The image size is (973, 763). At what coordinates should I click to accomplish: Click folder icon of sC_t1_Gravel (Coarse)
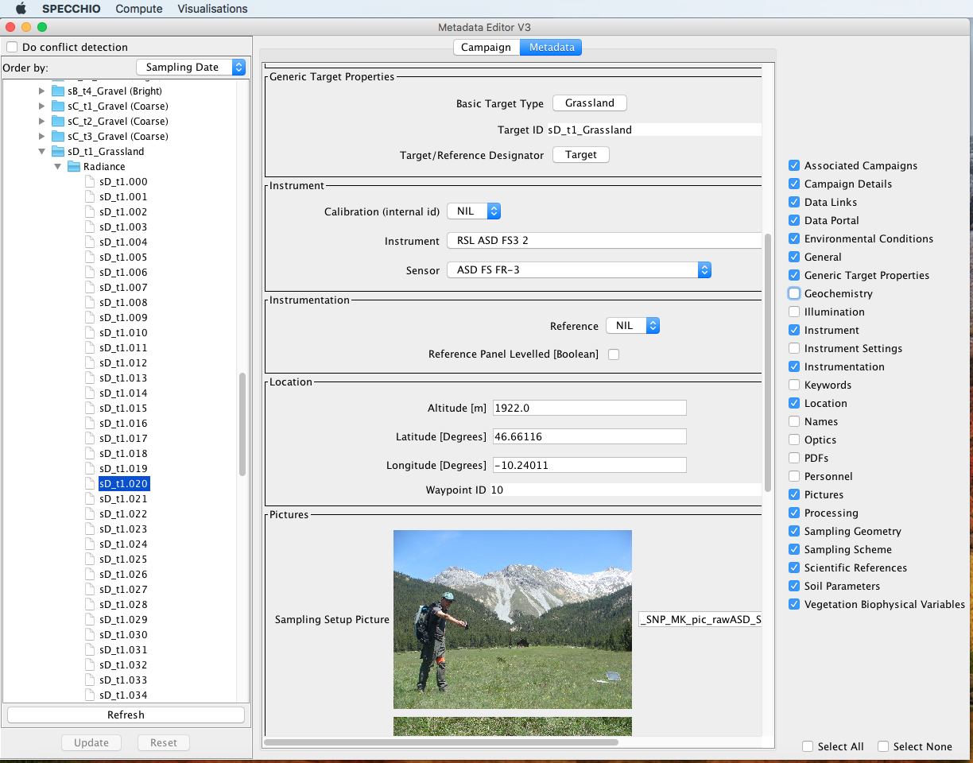click(x=58, y=106)
